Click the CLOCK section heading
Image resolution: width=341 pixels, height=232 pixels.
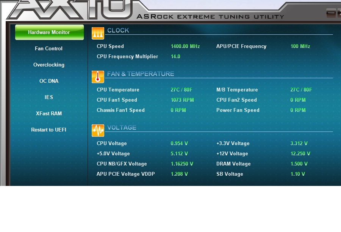tap(118, 30)
